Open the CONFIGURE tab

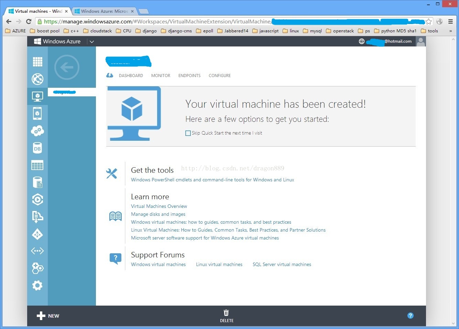(x=220, y=76)
